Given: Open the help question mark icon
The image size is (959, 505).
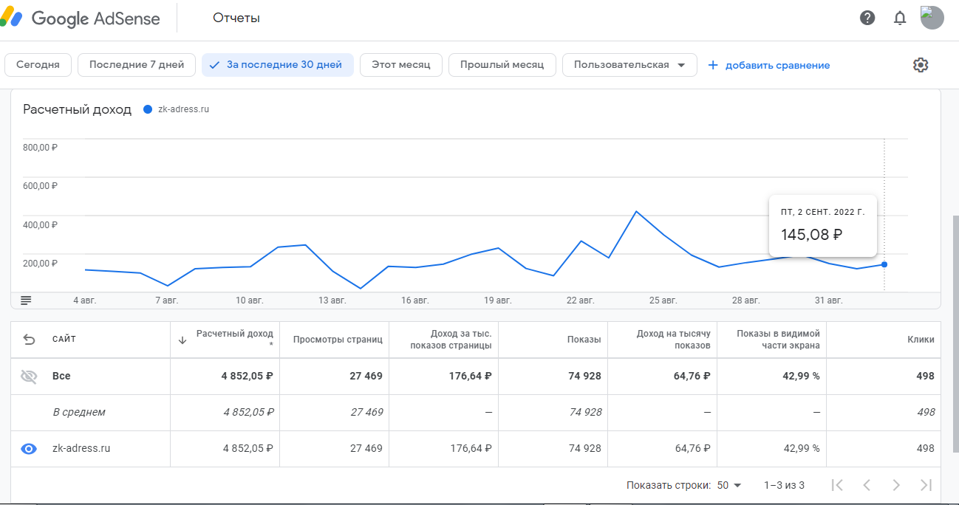Looking at the screenshot, I should tap(867, 18).
